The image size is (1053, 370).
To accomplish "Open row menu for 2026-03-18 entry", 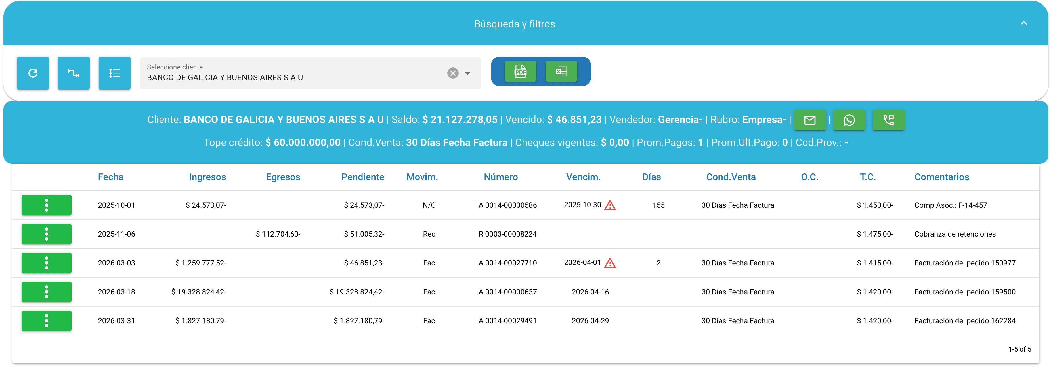I will point(47,292).
